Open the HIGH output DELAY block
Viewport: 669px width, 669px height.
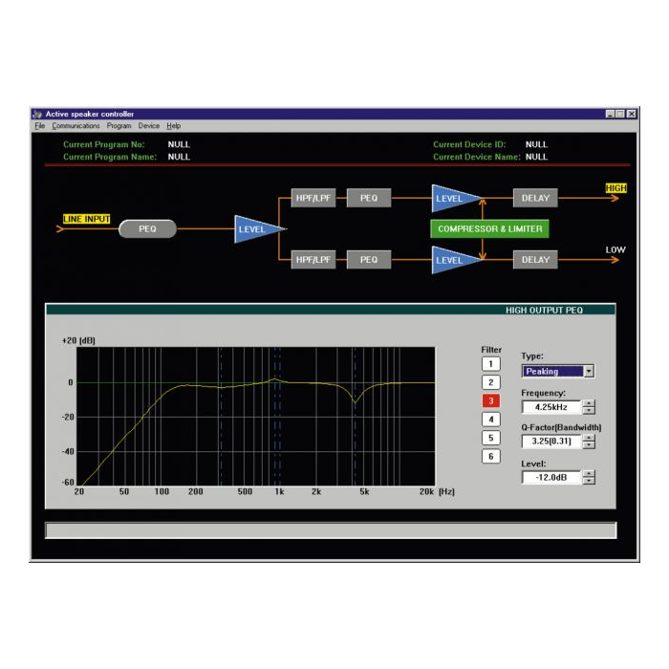point(535,199)
